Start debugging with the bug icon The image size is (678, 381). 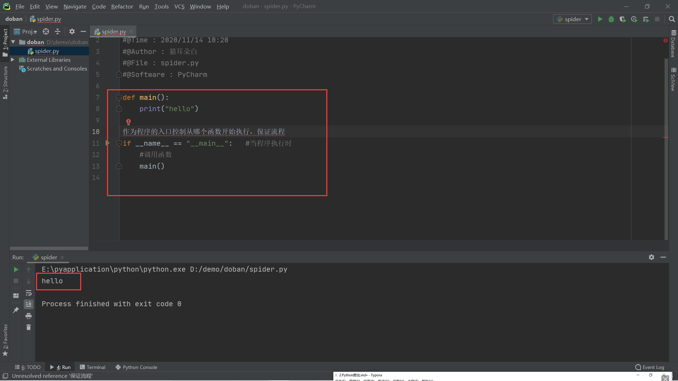tap(611, 19)
